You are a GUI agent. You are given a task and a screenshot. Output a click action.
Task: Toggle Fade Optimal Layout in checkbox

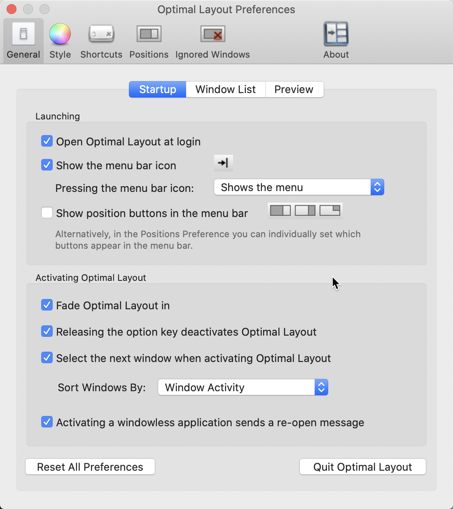point(47,305)
